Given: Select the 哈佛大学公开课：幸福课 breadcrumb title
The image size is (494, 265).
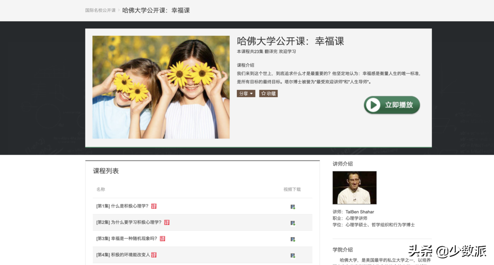Looking at the screenshot, I should (156, 10).
